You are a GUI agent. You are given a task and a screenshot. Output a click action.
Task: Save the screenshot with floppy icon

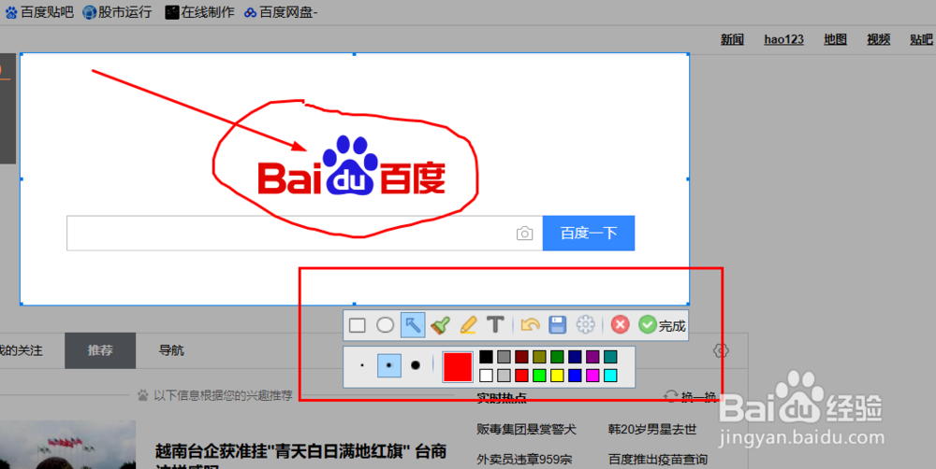click(558, 325)
